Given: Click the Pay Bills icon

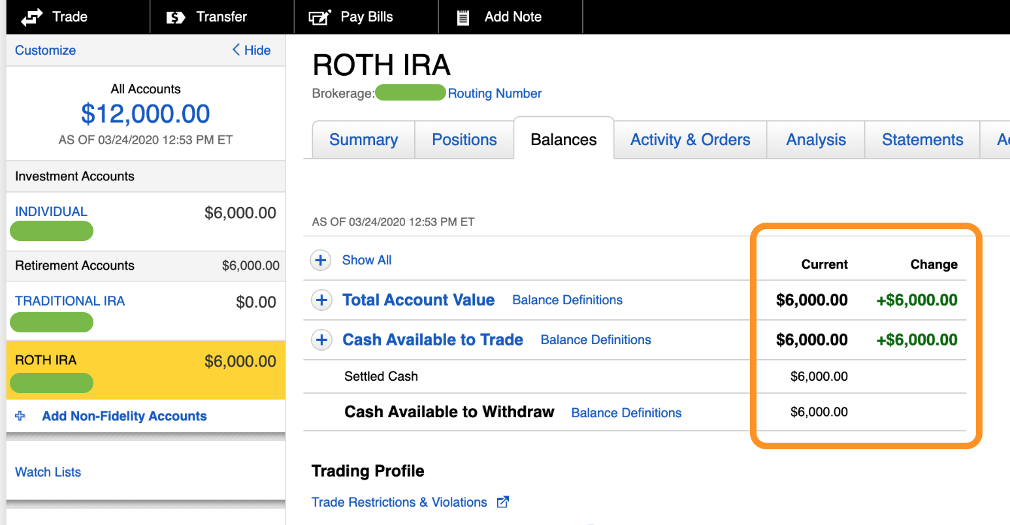Looking at the screenshot, I should tap(319, 16).
